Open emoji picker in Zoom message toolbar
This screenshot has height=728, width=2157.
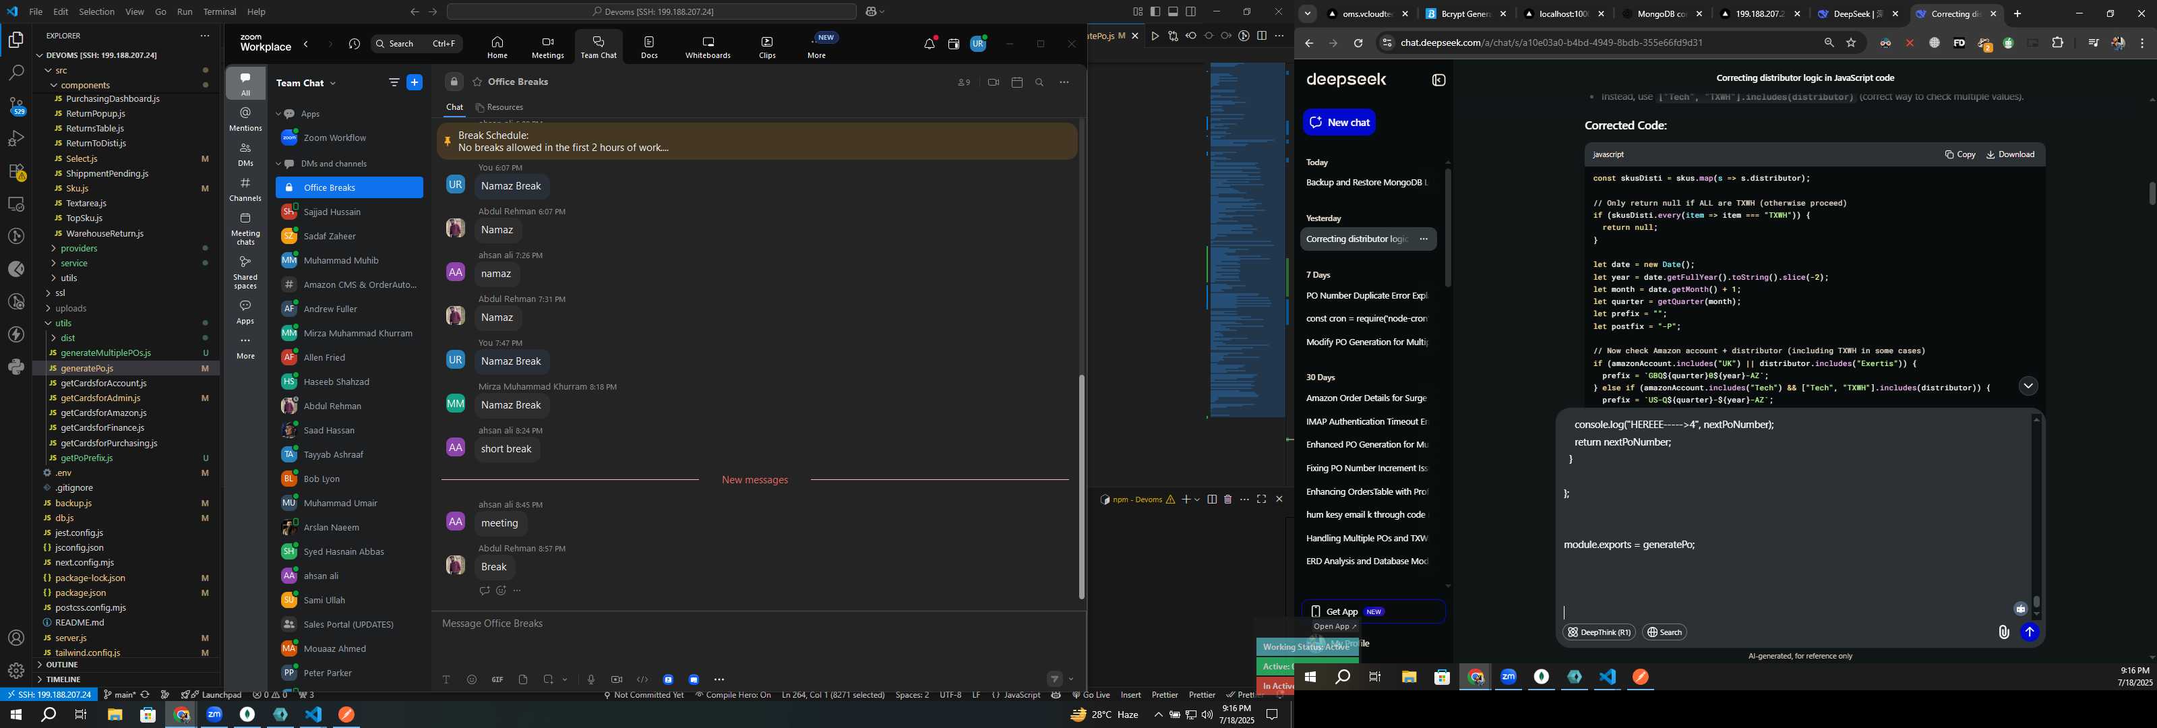pyautogui.click(x=473, y=679)
